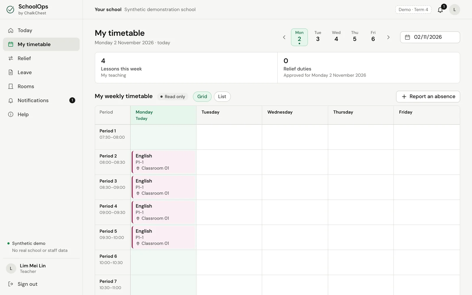This screenshot has height=295, width=472.
Task: Open My timetable in the sidebar
Action: click(x=41, y=44)
